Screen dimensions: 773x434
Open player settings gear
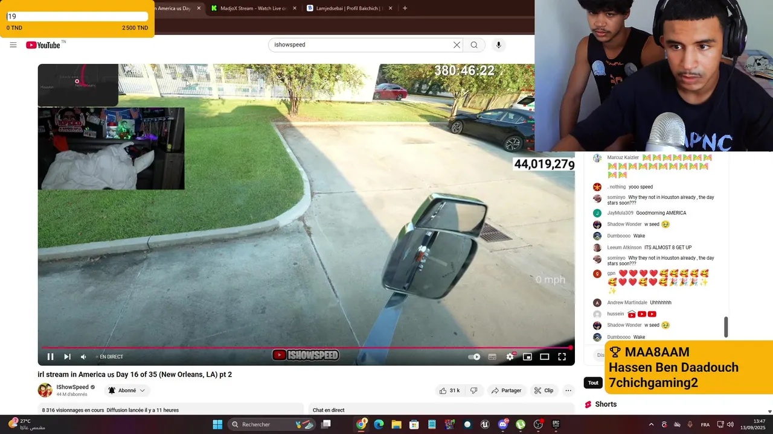click(x=510, y=357)
